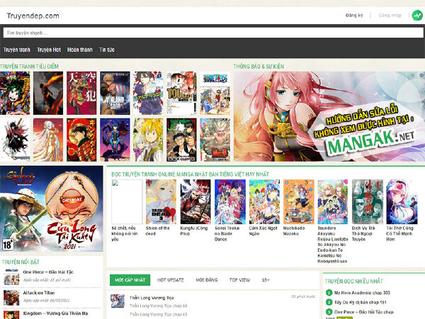
Task: Switch to the Top View tab
Action: pos(239,280)
